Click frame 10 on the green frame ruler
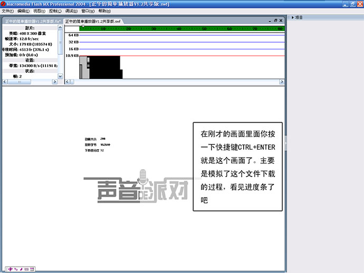The width and height of the screenshot is (364, 273). pos(103,28)
